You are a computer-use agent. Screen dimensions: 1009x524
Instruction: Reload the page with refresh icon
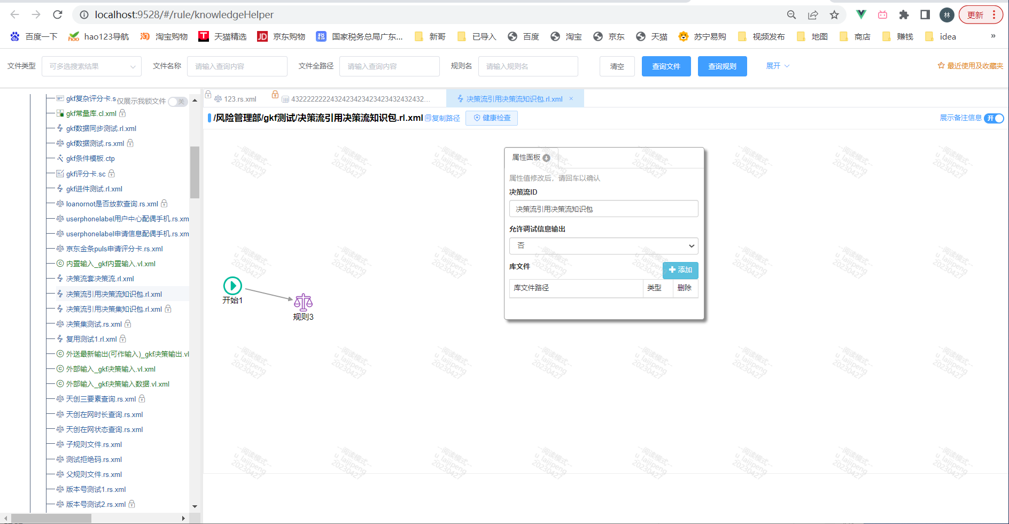click(x=58, y=15)
